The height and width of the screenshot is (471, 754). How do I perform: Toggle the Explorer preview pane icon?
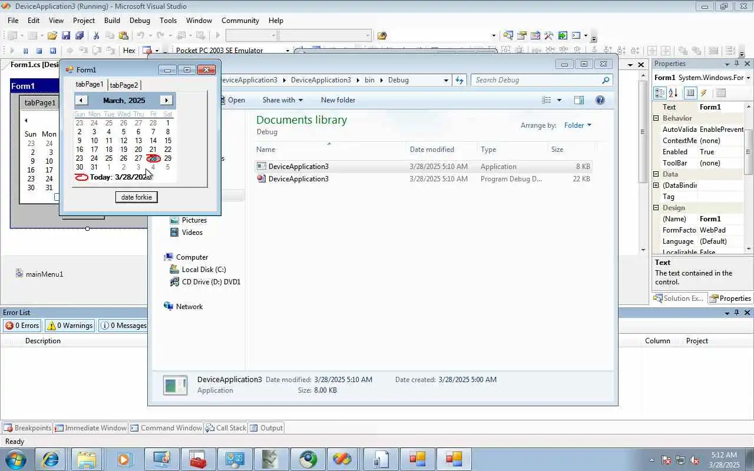click(x=579, y=100)
